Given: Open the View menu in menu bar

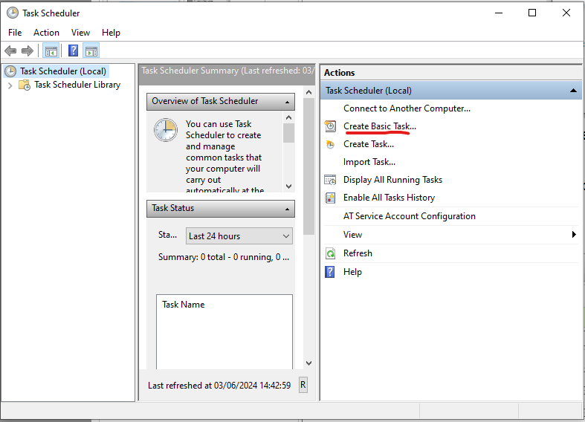Looking at the screenshot, I should (80, 33).
